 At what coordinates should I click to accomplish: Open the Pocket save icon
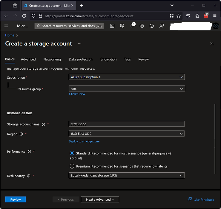point(188,16)
